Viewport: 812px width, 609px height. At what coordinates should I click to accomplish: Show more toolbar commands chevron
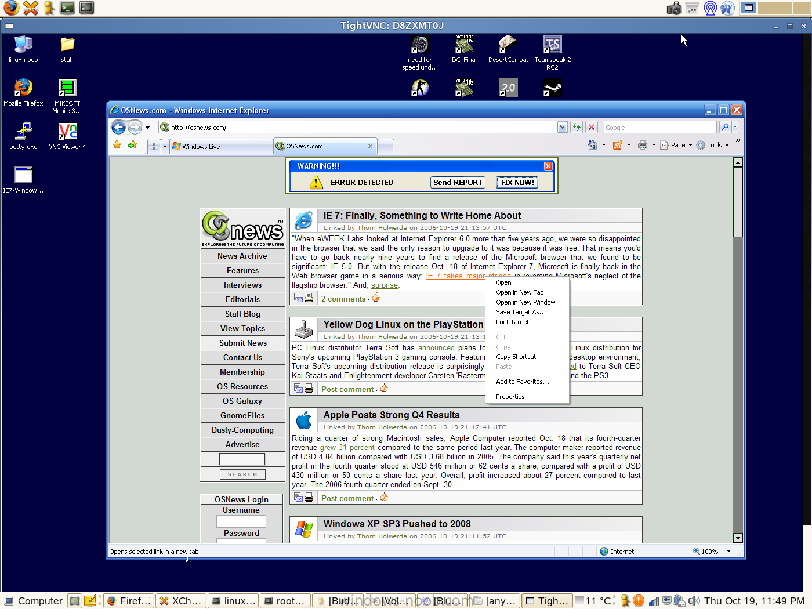click(x=738, y=140)
